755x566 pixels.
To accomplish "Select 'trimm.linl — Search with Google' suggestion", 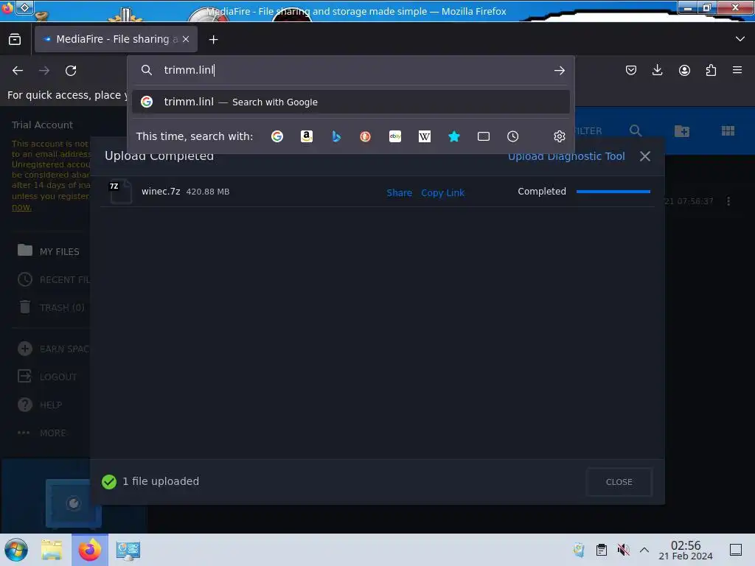I will [x=350, y=102].
